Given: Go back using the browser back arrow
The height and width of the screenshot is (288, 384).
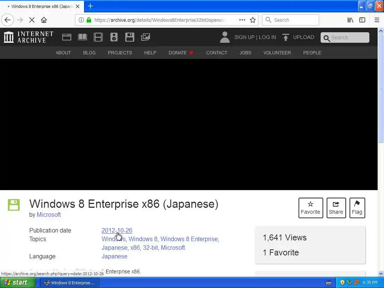Looking at the screenshot, I should coord(7,20).
